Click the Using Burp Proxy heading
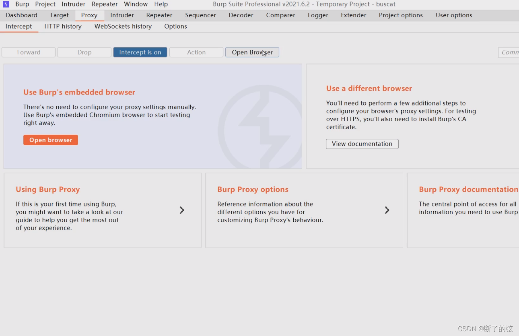519x336 pixels. point(48,190)
